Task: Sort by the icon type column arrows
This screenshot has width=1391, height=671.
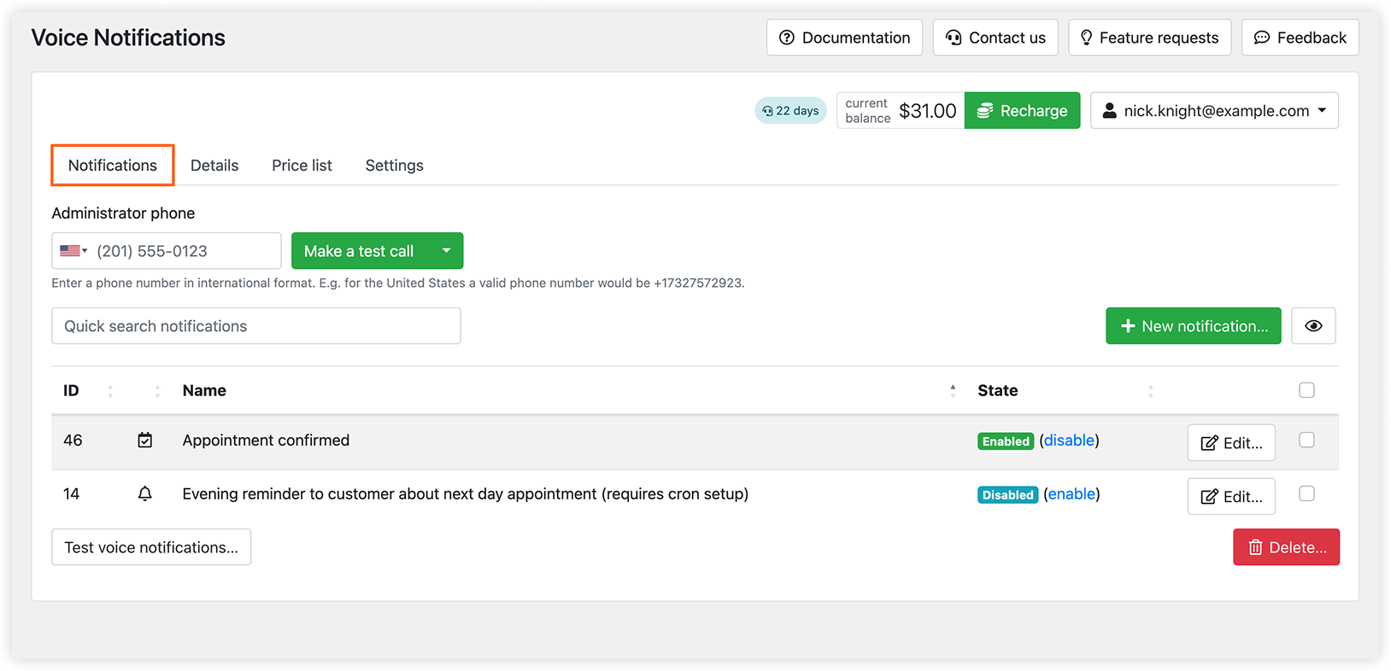Action: tap(157, 391)
